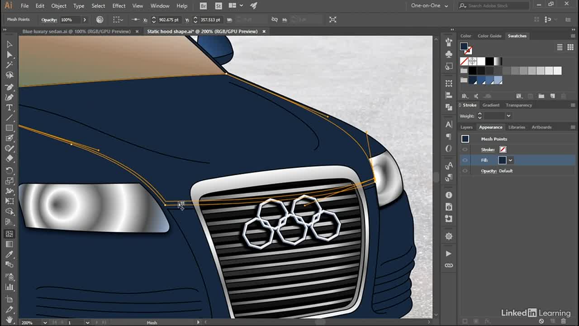Switch to the Color Guide tab
Screen dimensions: 579x326
tap(489, 36)
